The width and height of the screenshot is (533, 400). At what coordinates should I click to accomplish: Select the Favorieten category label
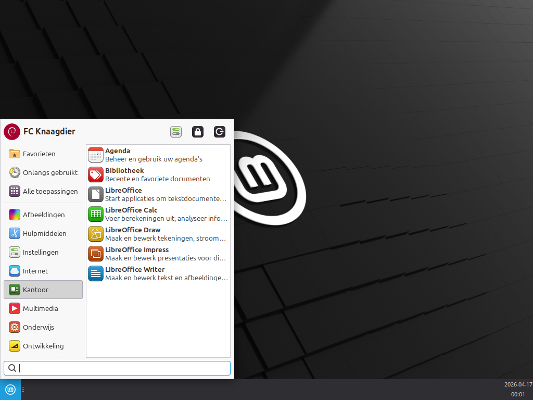click(39, 154)
